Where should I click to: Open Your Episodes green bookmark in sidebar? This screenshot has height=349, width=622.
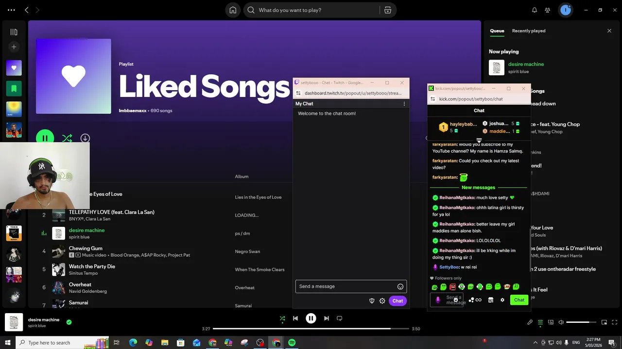[14, 89]
